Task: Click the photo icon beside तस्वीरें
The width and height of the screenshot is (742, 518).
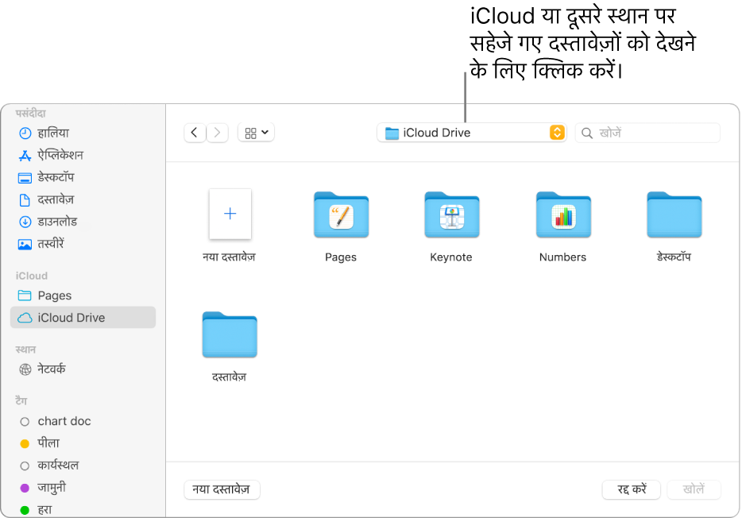Action: point(25,244)
